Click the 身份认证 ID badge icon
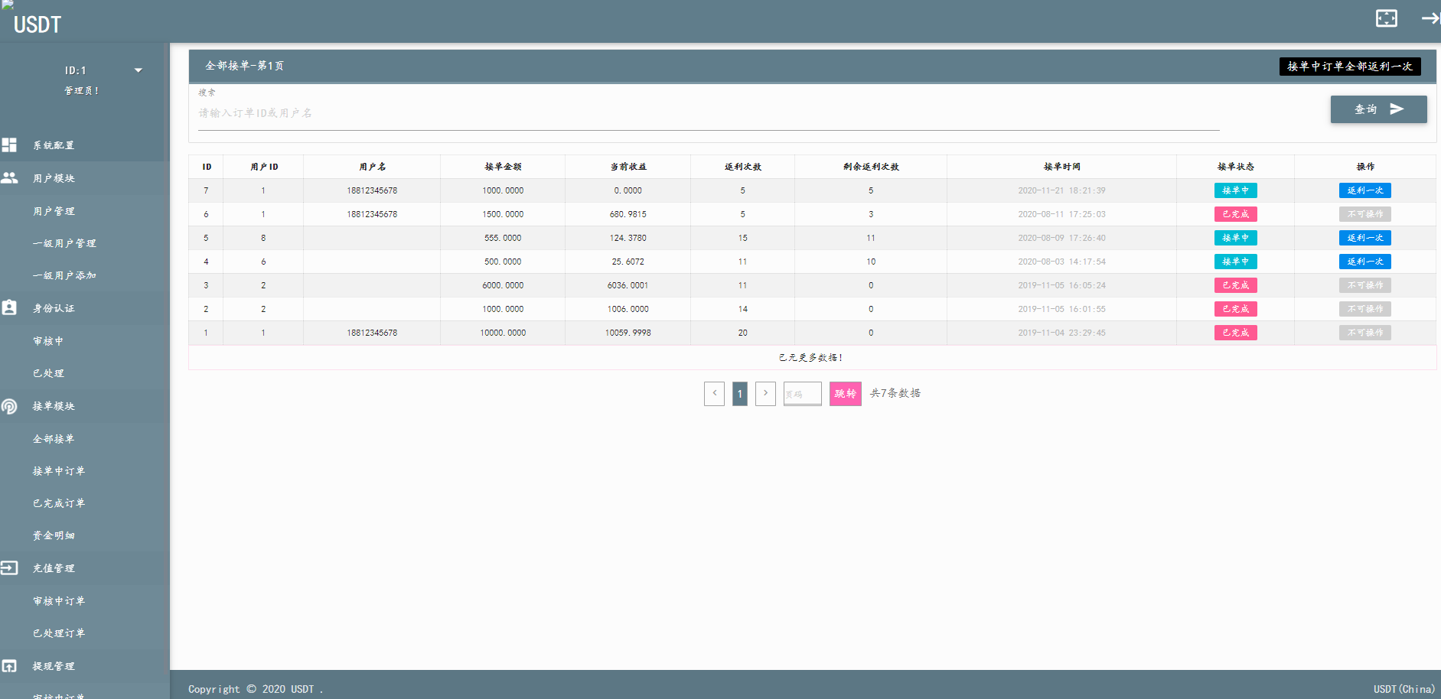This screenshot has height=699, width=1441. (x=9, y=307)
